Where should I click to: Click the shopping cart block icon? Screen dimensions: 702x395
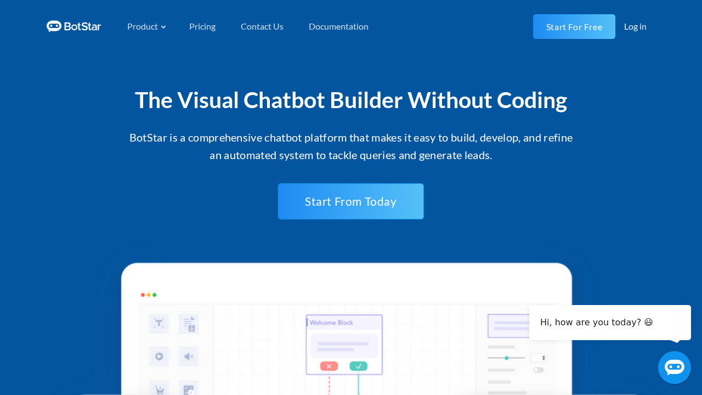pyautogui.click(x=159, y=388)
